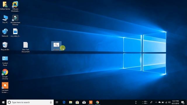This screenshot has width=187, height=105.
Task: Select the Google Chrome desktop shortcut
Action: click(5, 74)
